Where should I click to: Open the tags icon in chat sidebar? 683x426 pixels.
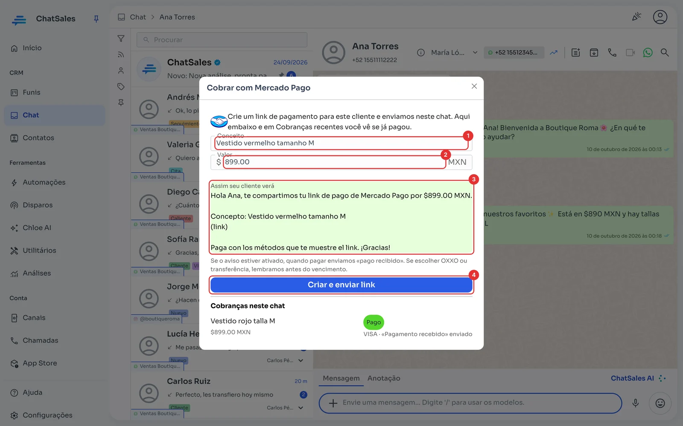[121, 86]
